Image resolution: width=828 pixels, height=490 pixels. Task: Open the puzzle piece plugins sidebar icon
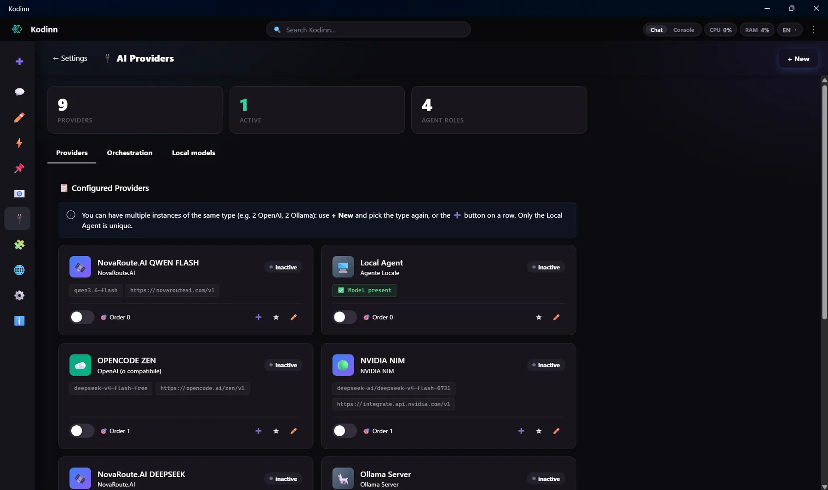coord(19,245)
